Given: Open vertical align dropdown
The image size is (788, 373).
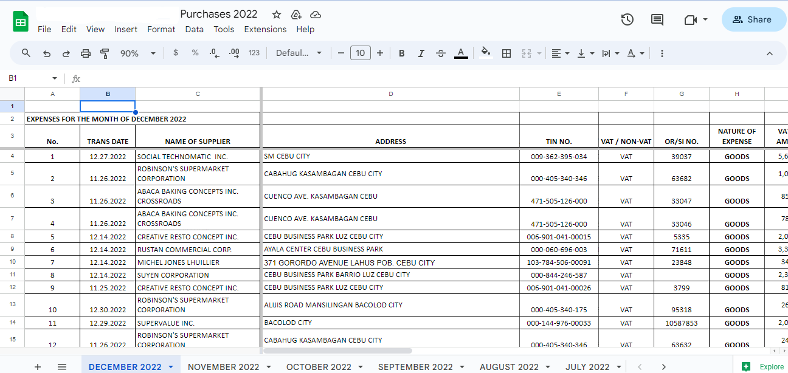Looking at the screenshot, I should (x=585, y=53).
